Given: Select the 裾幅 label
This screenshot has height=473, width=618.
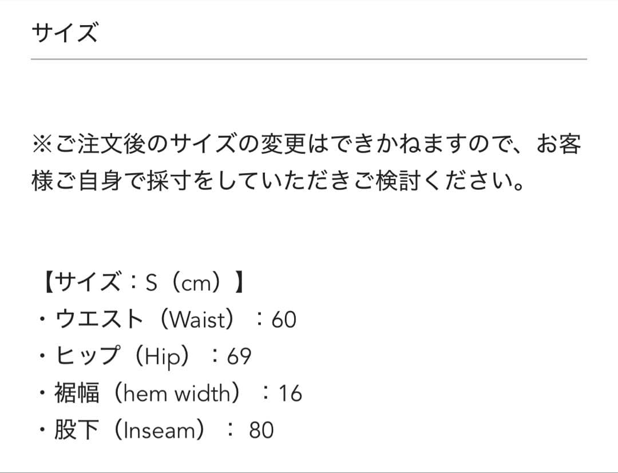Looking at the screenshot, I should (77, 393).
